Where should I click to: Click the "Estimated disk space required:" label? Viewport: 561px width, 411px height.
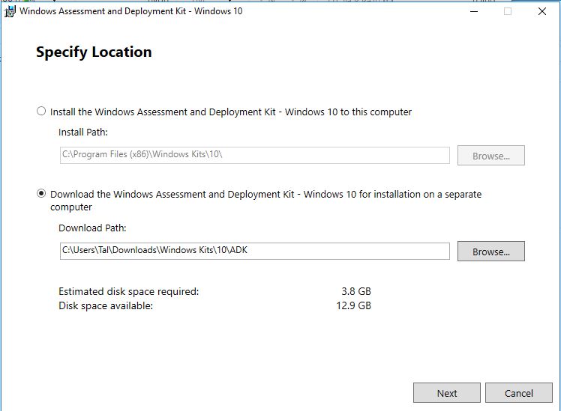128,291
